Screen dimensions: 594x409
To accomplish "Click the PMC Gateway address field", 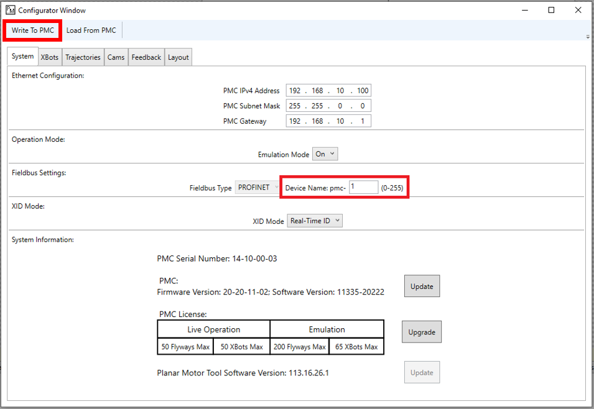I will pos(328,121).
